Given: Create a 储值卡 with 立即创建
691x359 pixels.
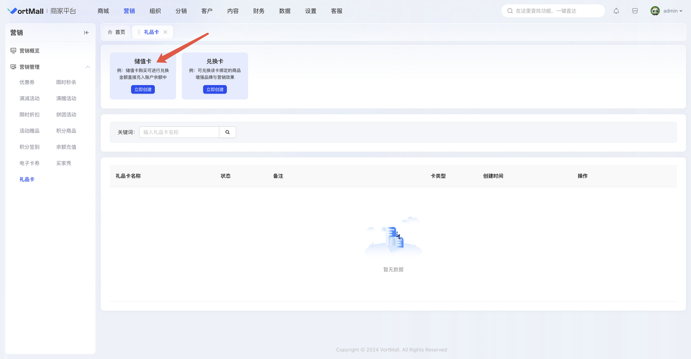Looking at the screenshot, I should click(143, 90).
